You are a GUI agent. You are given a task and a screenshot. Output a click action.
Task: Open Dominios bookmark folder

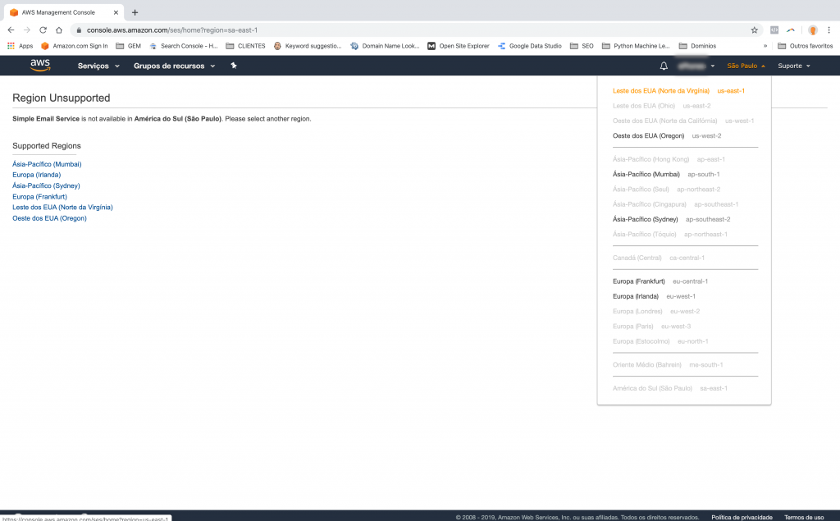point(697,46)
